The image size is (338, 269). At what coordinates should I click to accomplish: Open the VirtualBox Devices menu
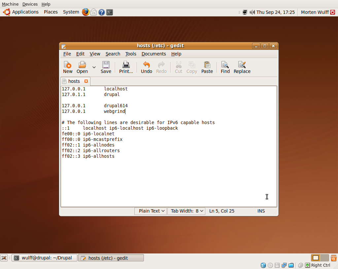coord(30,4)
